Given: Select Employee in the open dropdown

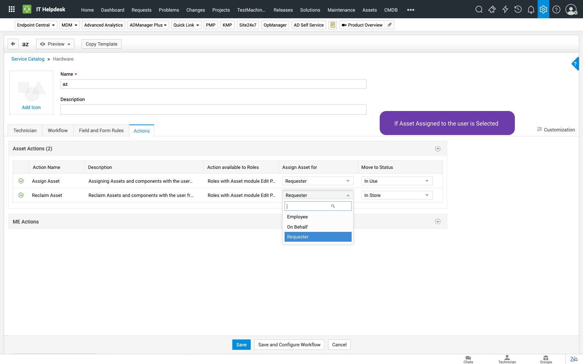Looking at the screenshot, I should click(318, 217).
